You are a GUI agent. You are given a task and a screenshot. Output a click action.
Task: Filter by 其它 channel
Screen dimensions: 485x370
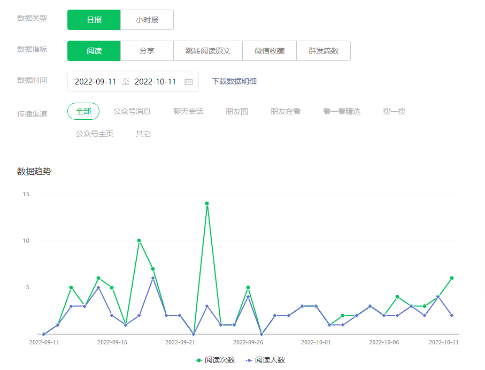[143, 134]
